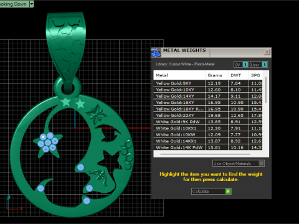Image resolution: width=299 pixels, height=224 pixels.
Task: Sort by the Grams column header
Action: (x=217, y=75)
